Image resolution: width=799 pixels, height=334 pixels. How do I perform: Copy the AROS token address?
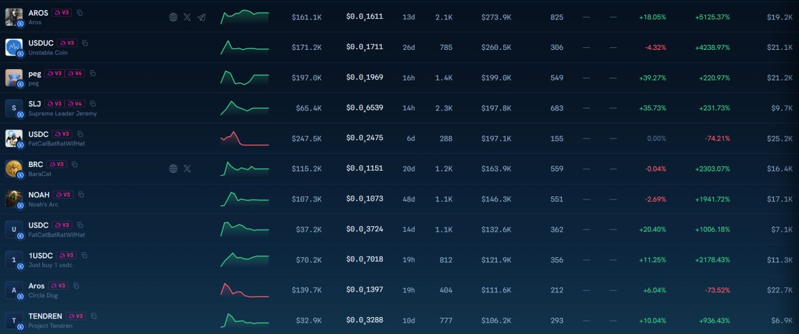[x=79, y=12]
